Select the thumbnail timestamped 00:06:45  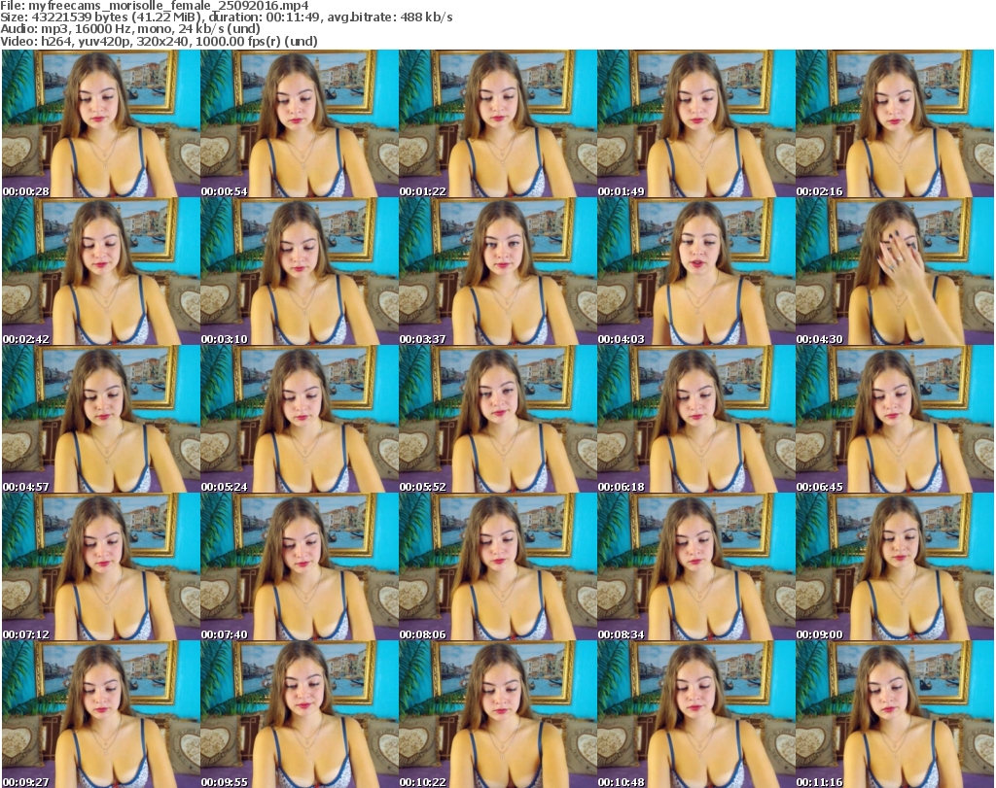click(894, 419)
